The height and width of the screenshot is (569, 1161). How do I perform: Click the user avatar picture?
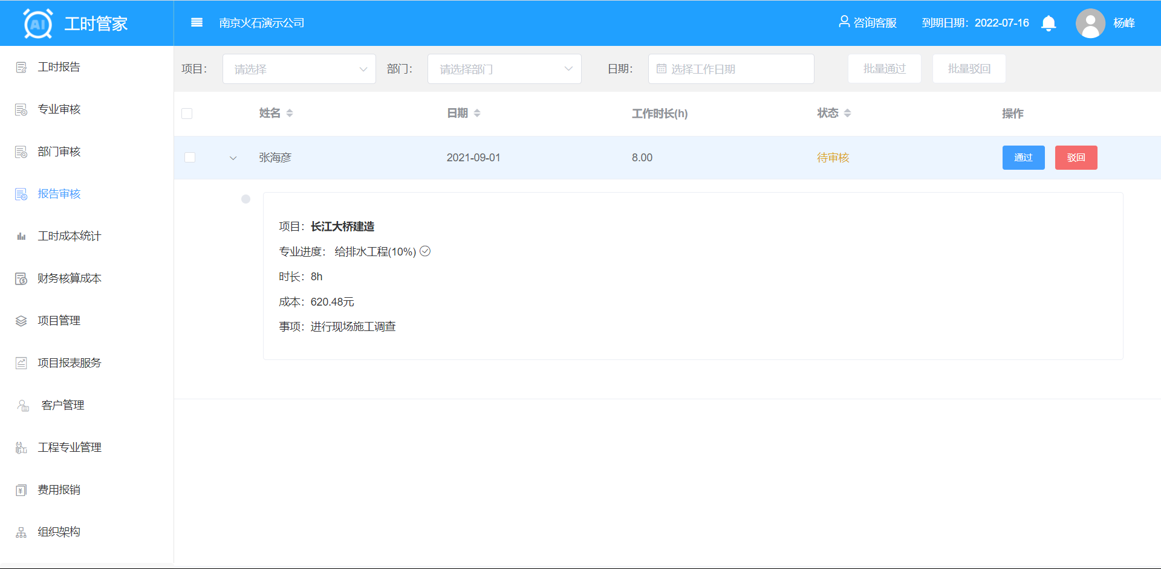pyautogui.click(x=1090, y=24)
